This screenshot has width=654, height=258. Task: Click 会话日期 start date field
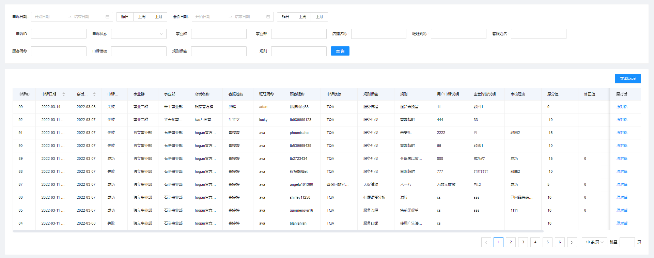[x=210, y=17]
